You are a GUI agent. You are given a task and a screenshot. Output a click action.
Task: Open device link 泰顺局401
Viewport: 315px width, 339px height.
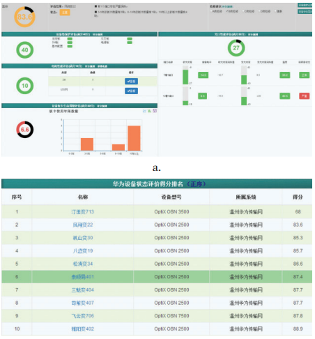click(83, 277)
